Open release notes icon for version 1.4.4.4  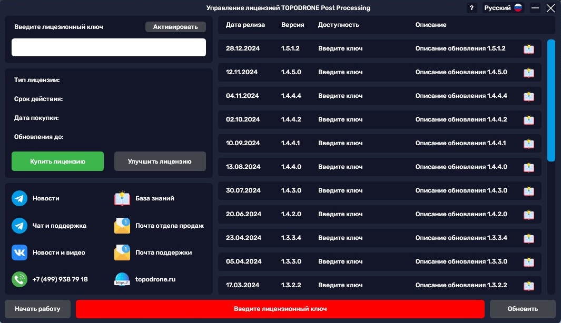click(529, 96)
